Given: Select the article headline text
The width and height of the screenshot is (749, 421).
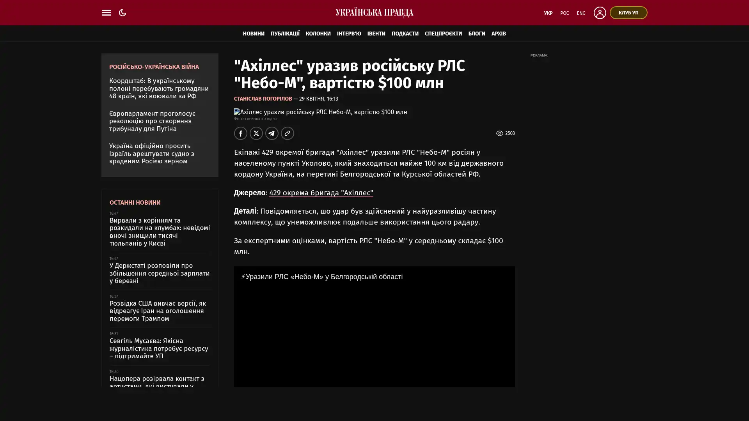Looking at the screenshot, I should (350, 74).
